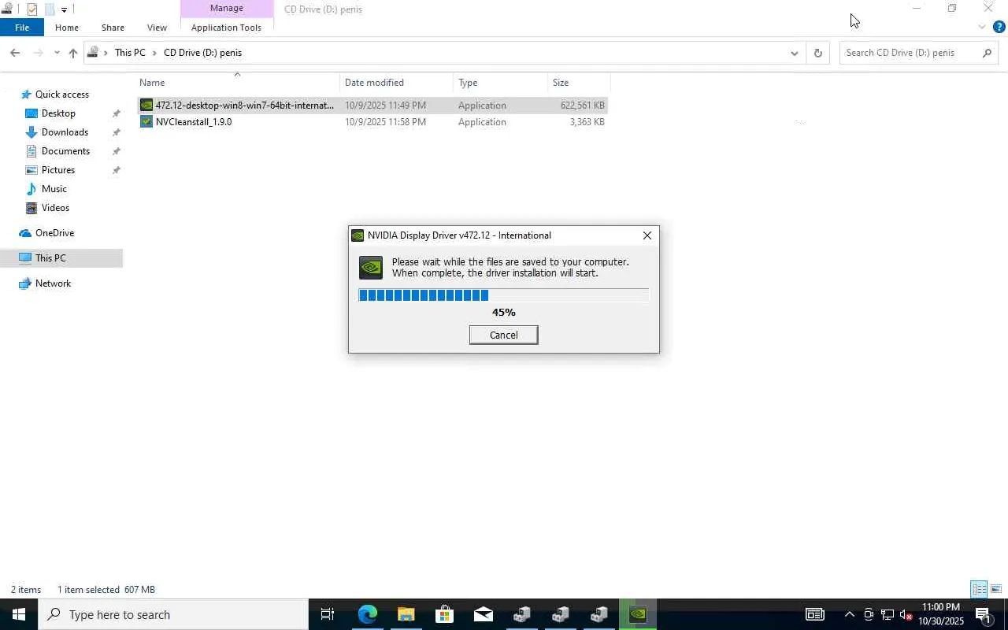Open Task View from the taskbar

tap(328, 614)
